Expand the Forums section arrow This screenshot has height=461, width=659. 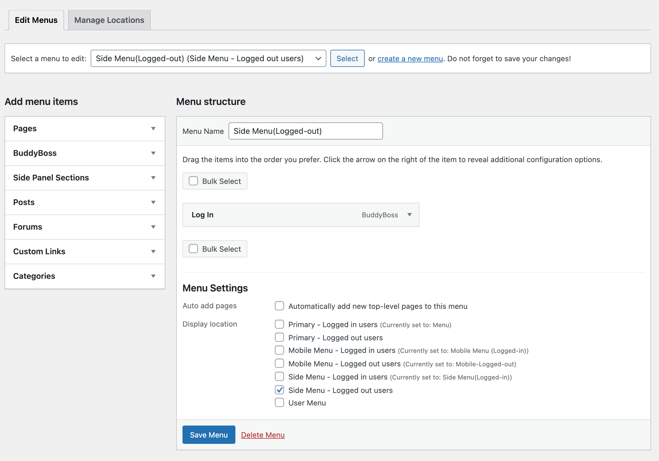coord(153,227)
